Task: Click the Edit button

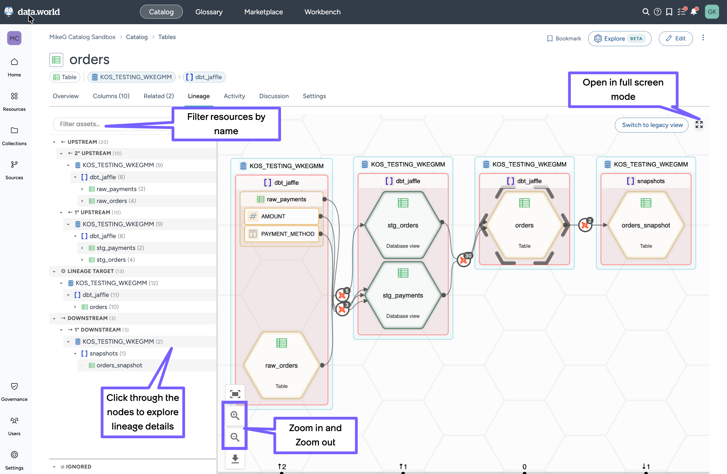Action: tap(675, 38)
